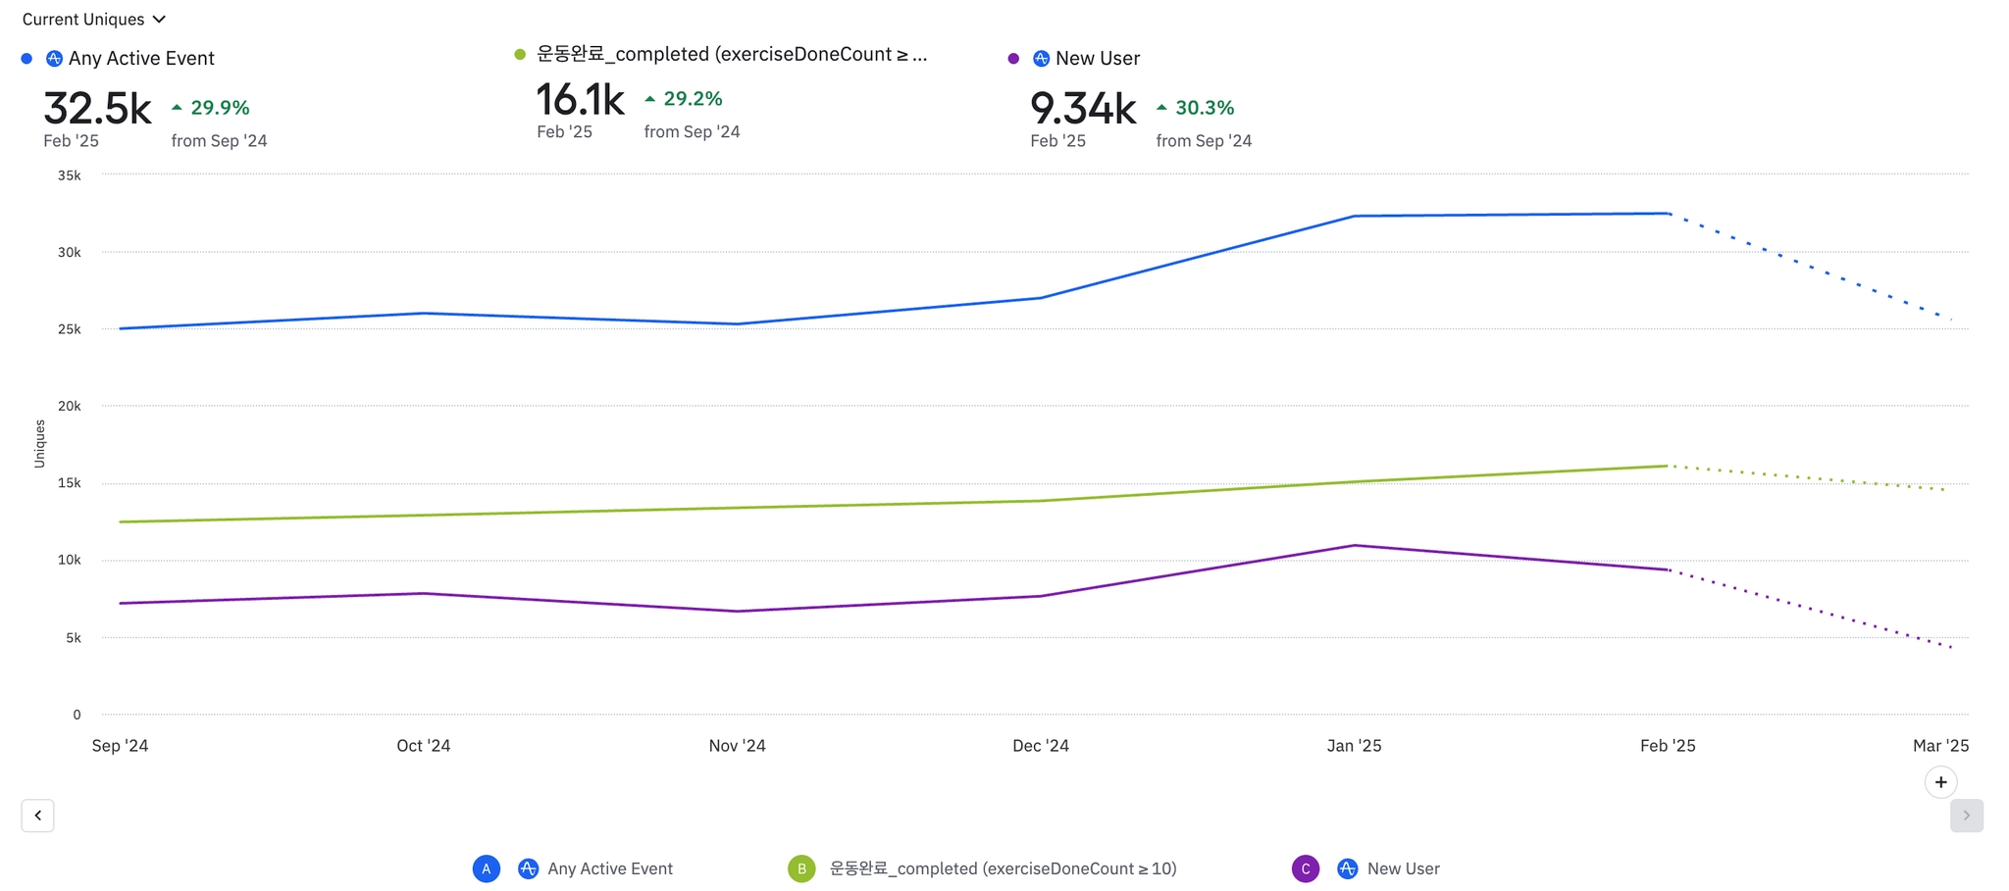This screenshot has width=2009, height=891.
Task: Click the 32.5k Any Active Event metric
Action: [x=97, y=108]
